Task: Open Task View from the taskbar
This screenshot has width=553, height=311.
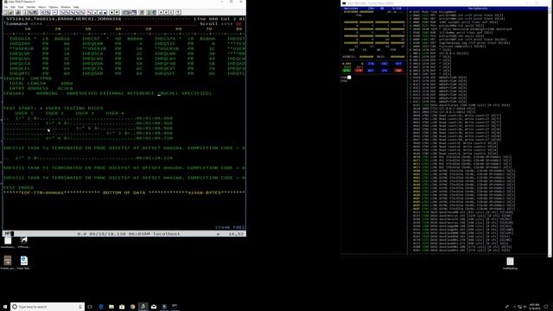Action: (90, 307)
